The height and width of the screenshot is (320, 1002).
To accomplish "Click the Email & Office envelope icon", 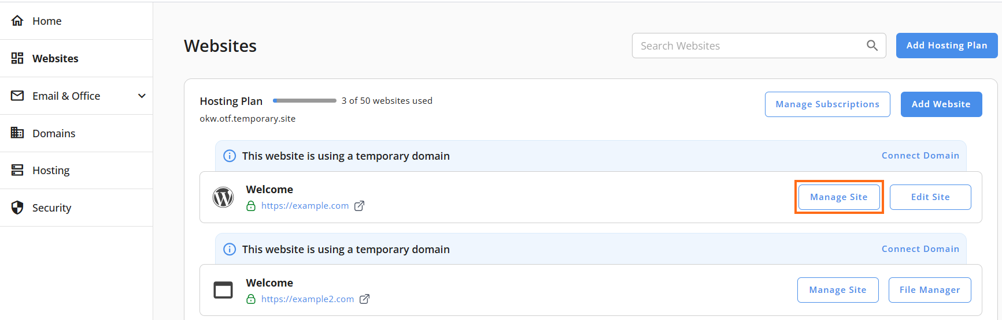I will click(x=17, y=96).
